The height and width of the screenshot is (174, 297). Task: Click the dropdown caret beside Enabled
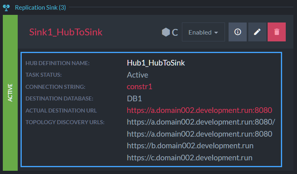[216, 33]
